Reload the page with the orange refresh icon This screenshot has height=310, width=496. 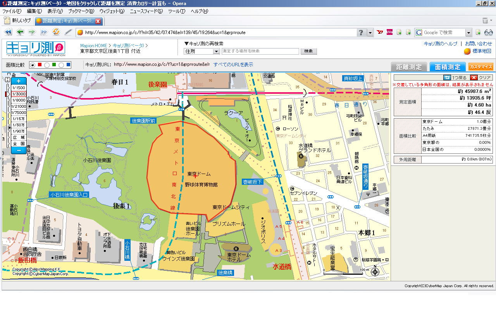(x=56, y=32)
